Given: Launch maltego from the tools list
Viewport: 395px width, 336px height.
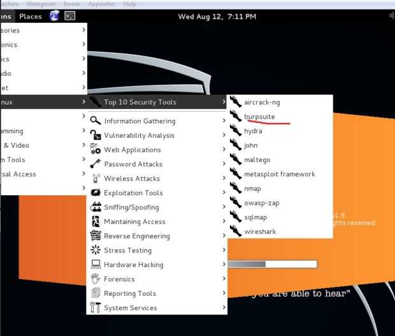Looking at the screenshot, I should click(280, 159).
